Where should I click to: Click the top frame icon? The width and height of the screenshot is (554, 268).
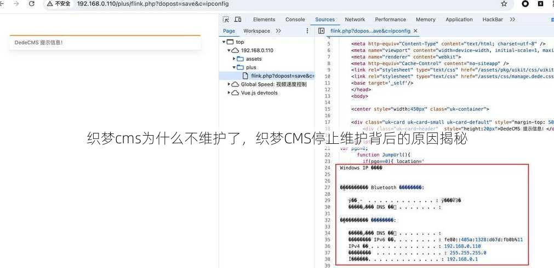(230, 42)
